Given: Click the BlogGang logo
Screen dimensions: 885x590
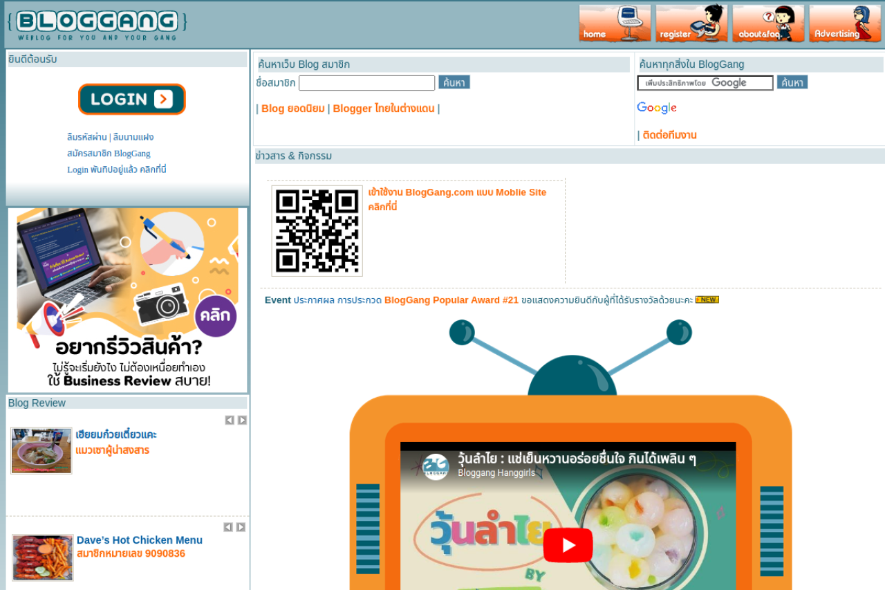Looking at the screenshot, I should coord(97,26).
